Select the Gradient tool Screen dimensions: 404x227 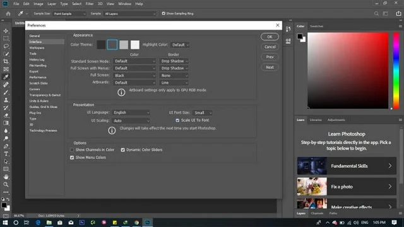6,123
